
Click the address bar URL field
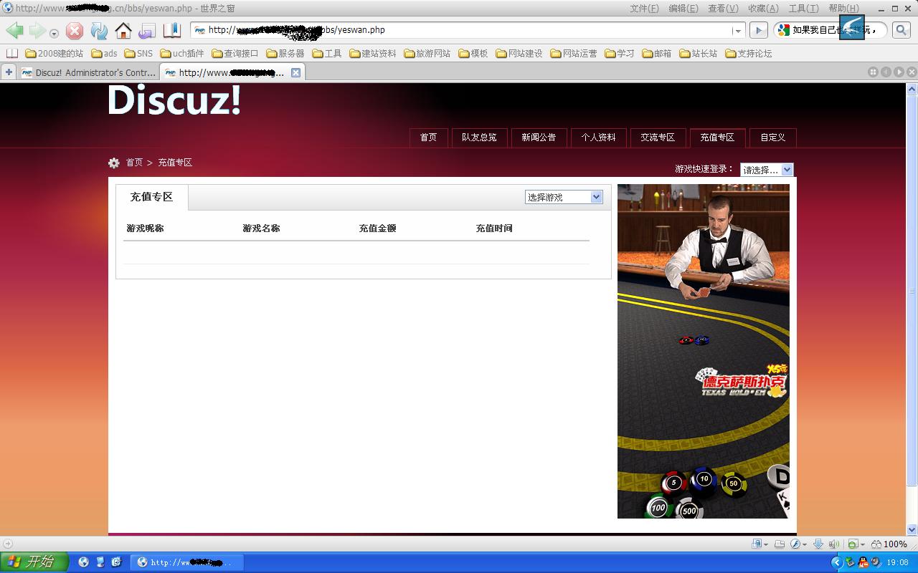tap(468, 30)
